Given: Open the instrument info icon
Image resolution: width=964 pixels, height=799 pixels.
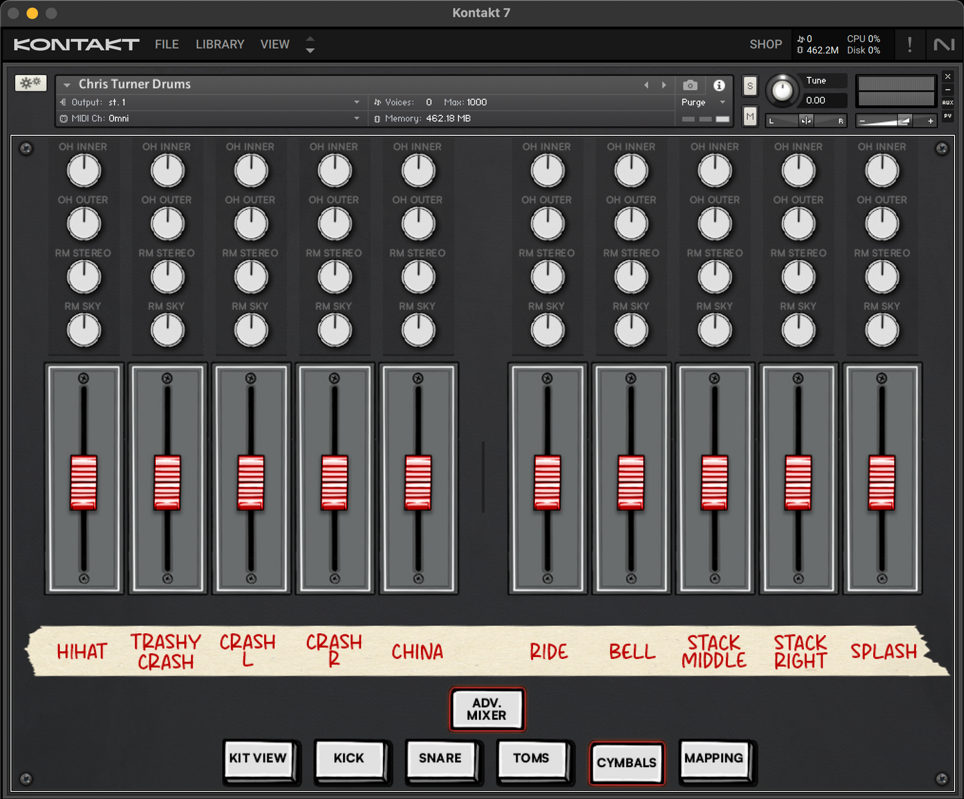Looking at the screenshot, I should (x=718, y=85).
